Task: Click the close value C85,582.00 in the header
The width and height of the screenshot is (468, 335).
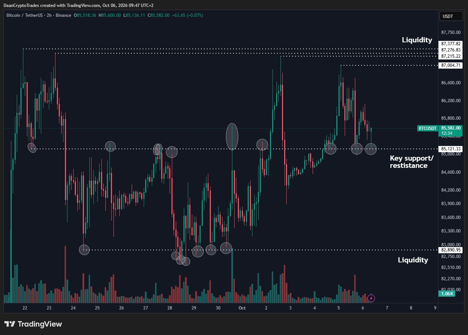Action: coord(158,15)
